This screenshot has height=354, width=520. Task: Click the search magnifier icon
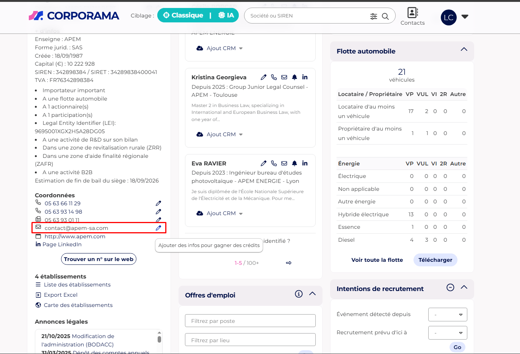pyautogui.click(x=385, y=16)
